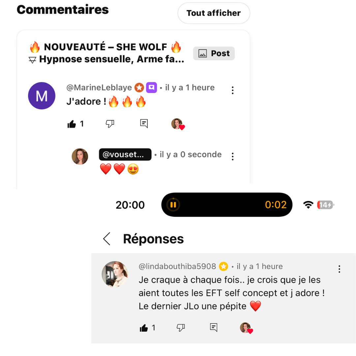Toggle creator heart on lindabouthiba5908's comment
This screenshot has width=356, height=356.
(246, 328)
